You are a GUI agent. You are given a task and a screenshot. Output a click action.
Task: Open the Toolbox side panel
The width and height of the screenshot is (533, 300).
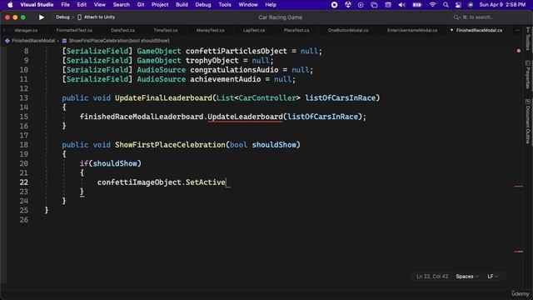tap(527, 39)
